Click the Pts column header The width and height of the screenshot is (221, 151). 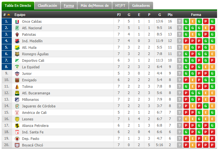pyautogui.click(x=170, y=15)
